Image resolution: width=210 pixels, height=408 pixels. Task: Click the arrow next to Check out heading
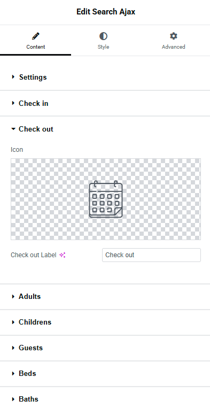tap(13, 129)
